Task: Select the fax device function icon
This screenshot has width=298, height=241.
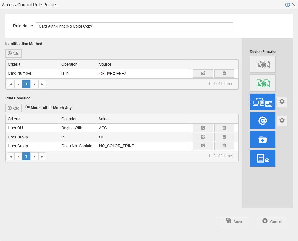Action: 263,158
